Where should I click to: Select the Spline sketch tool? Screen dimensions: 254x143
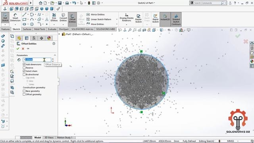pos(39,15)
